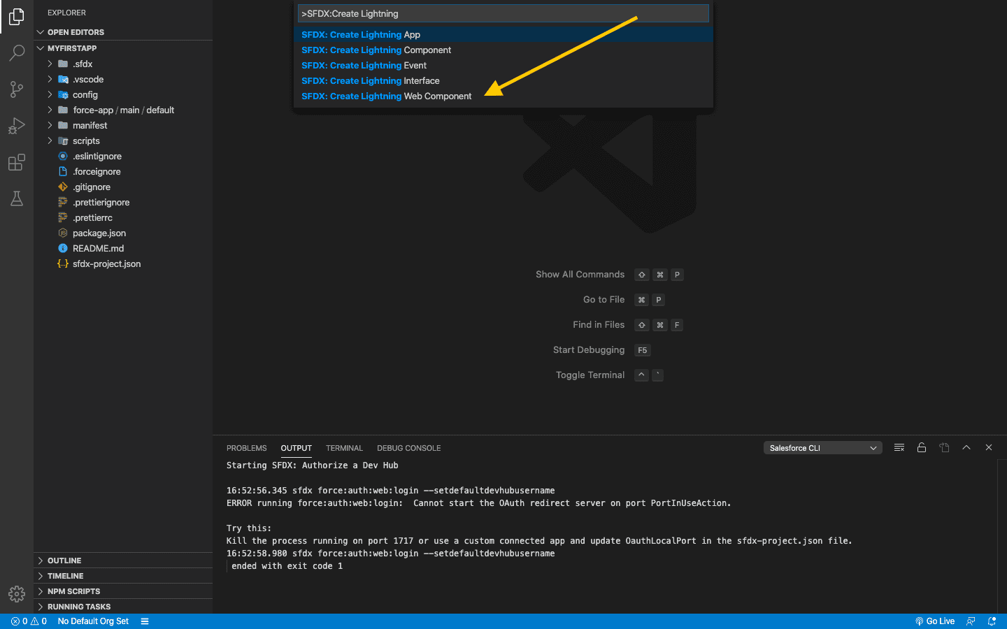Open the .forceignore file

(123, 171)
